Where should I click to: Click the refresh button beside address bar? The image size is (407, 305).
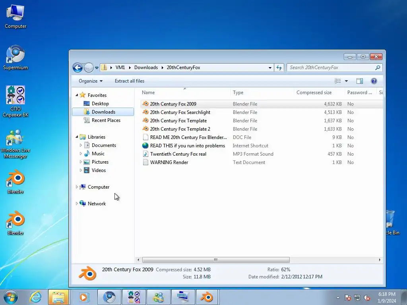point(279,68)
